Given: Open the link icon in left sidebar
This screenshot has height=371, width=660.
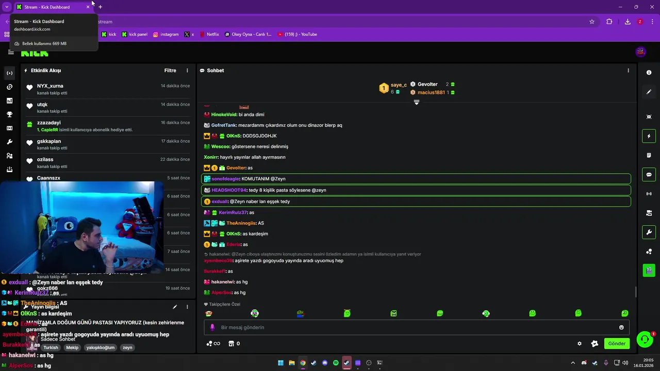Looking at the screenshot, I should [9, 87].
